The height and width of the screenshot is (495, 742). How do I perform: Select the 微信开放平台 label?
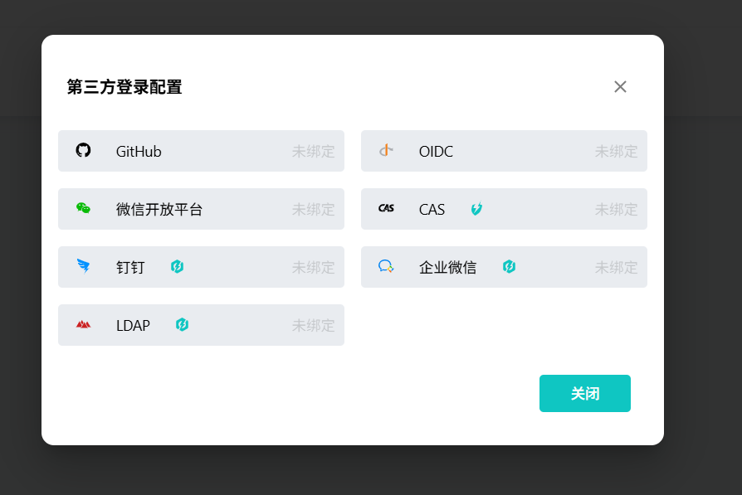[x=159, y=210]
